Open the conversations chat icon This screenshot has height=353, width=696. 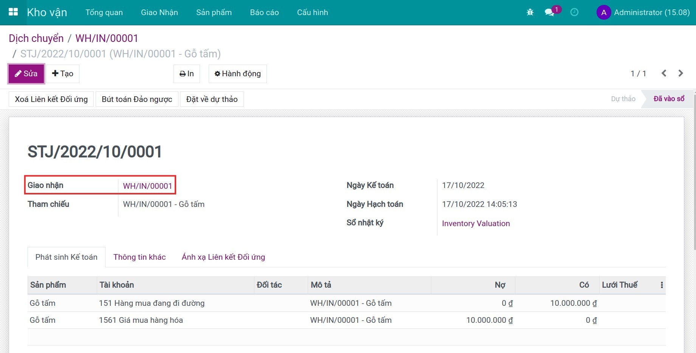pos(549,12)
